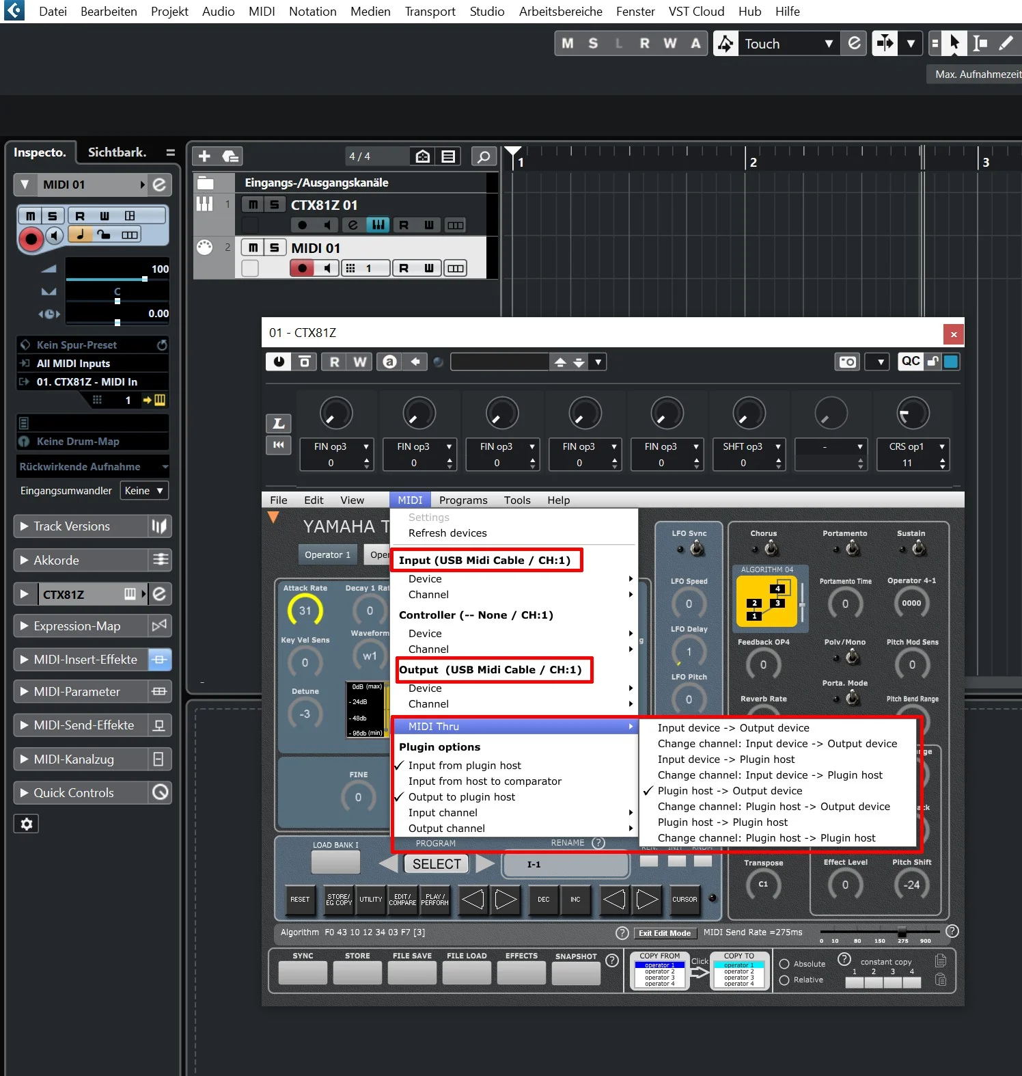The width and height of the screenshot is (1022, 1076).
Task: Toggle record enable on MIDI 01 track
Action: tap(302, 268)
